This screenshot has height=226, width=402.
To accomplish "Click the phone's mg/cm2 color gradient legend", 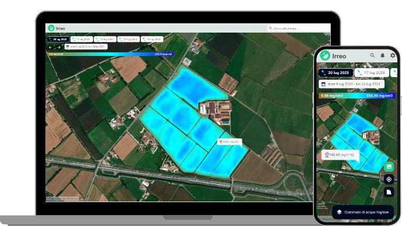I will 357,96.
